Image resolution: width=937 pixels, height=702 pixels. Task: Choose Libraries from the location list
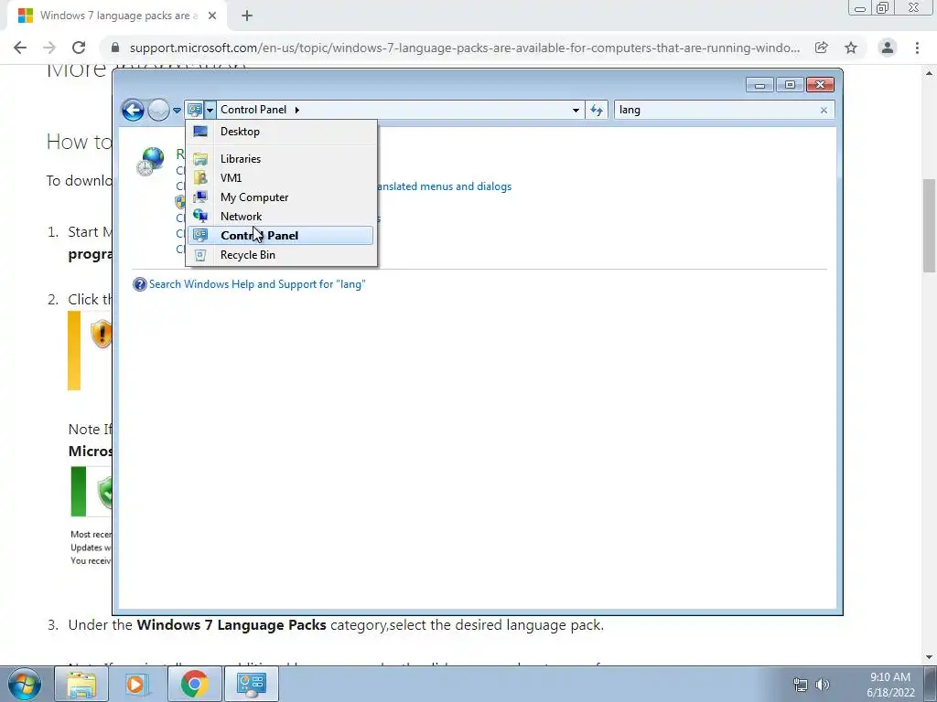[281, 159]
